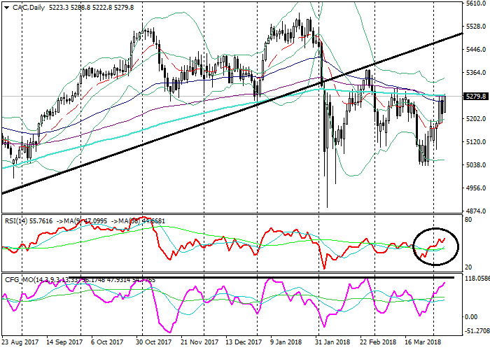Click the 5610.0 price axis label

[475, 3]
